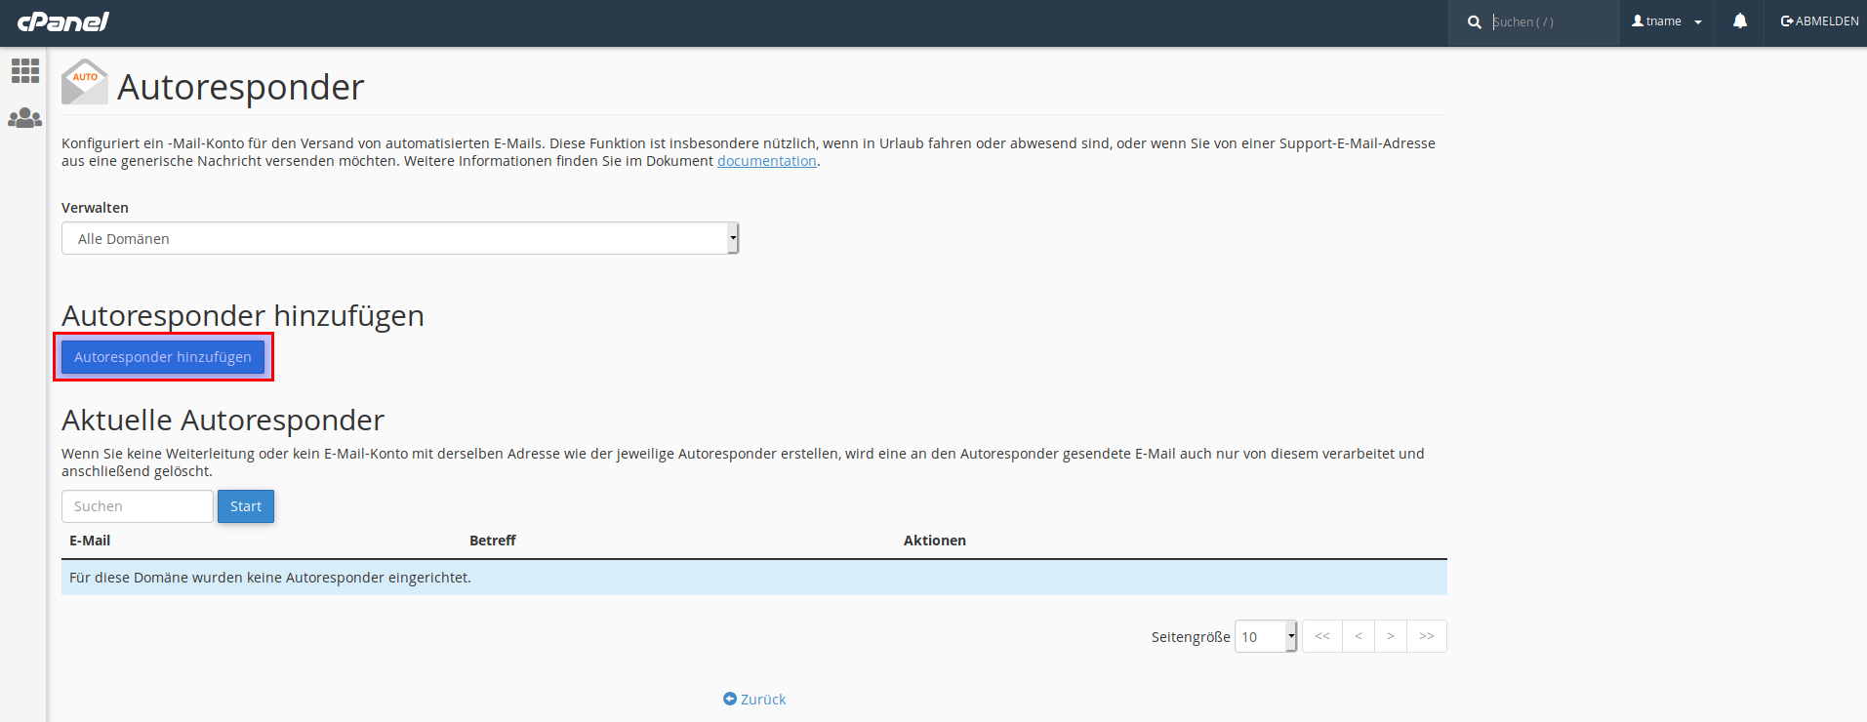Open the Seitengröße page size dropdown
The image size is (1867, 722).
point(1266,636)
